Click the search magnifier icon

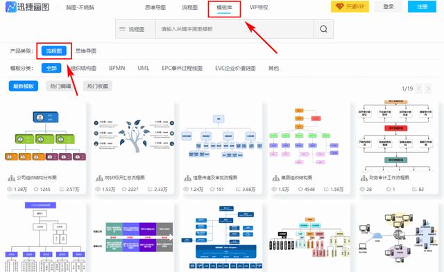[324, 29]
